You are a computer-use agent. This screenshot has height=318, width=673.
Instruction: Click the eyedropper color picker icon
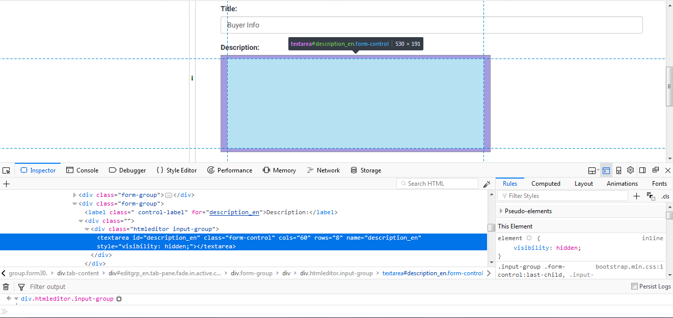(x=487, y=184)
